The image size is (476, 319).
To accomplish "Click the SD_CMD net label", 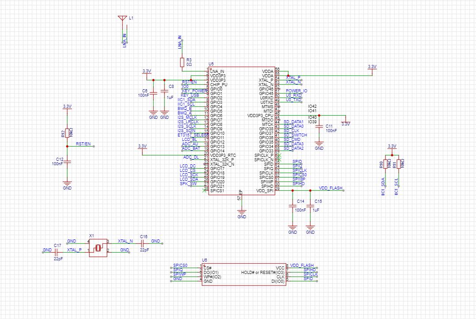I will (292, 140).
